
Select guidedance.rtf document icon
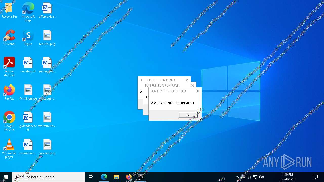point(28,121)
